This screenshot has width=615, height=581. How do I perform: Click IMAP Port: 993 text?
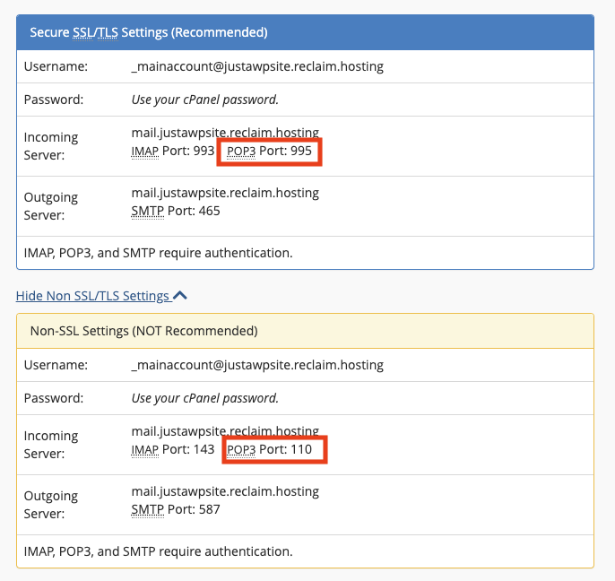coord(172,151)
